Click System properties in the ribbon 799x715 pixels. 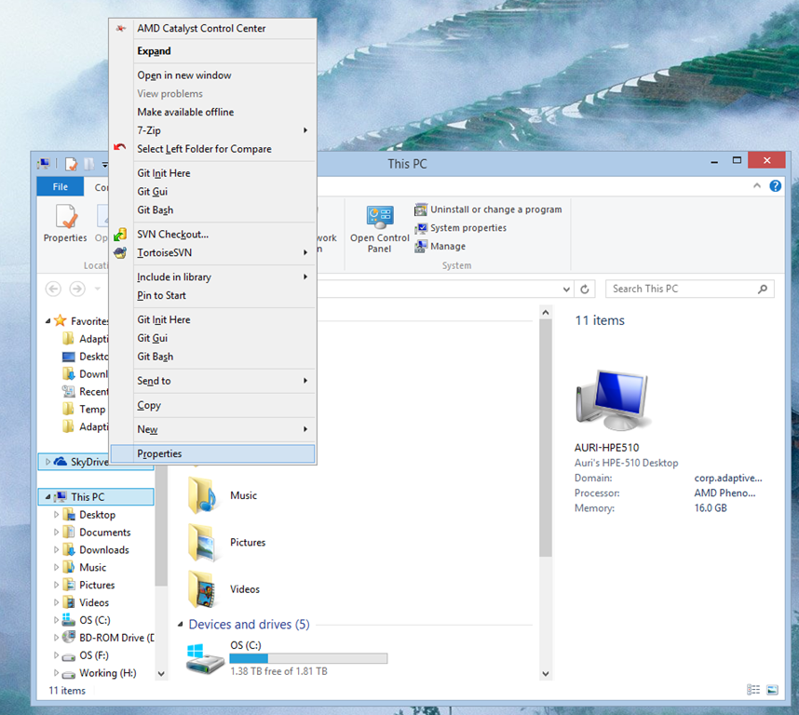pyautogui.click(x=467, y=228)
